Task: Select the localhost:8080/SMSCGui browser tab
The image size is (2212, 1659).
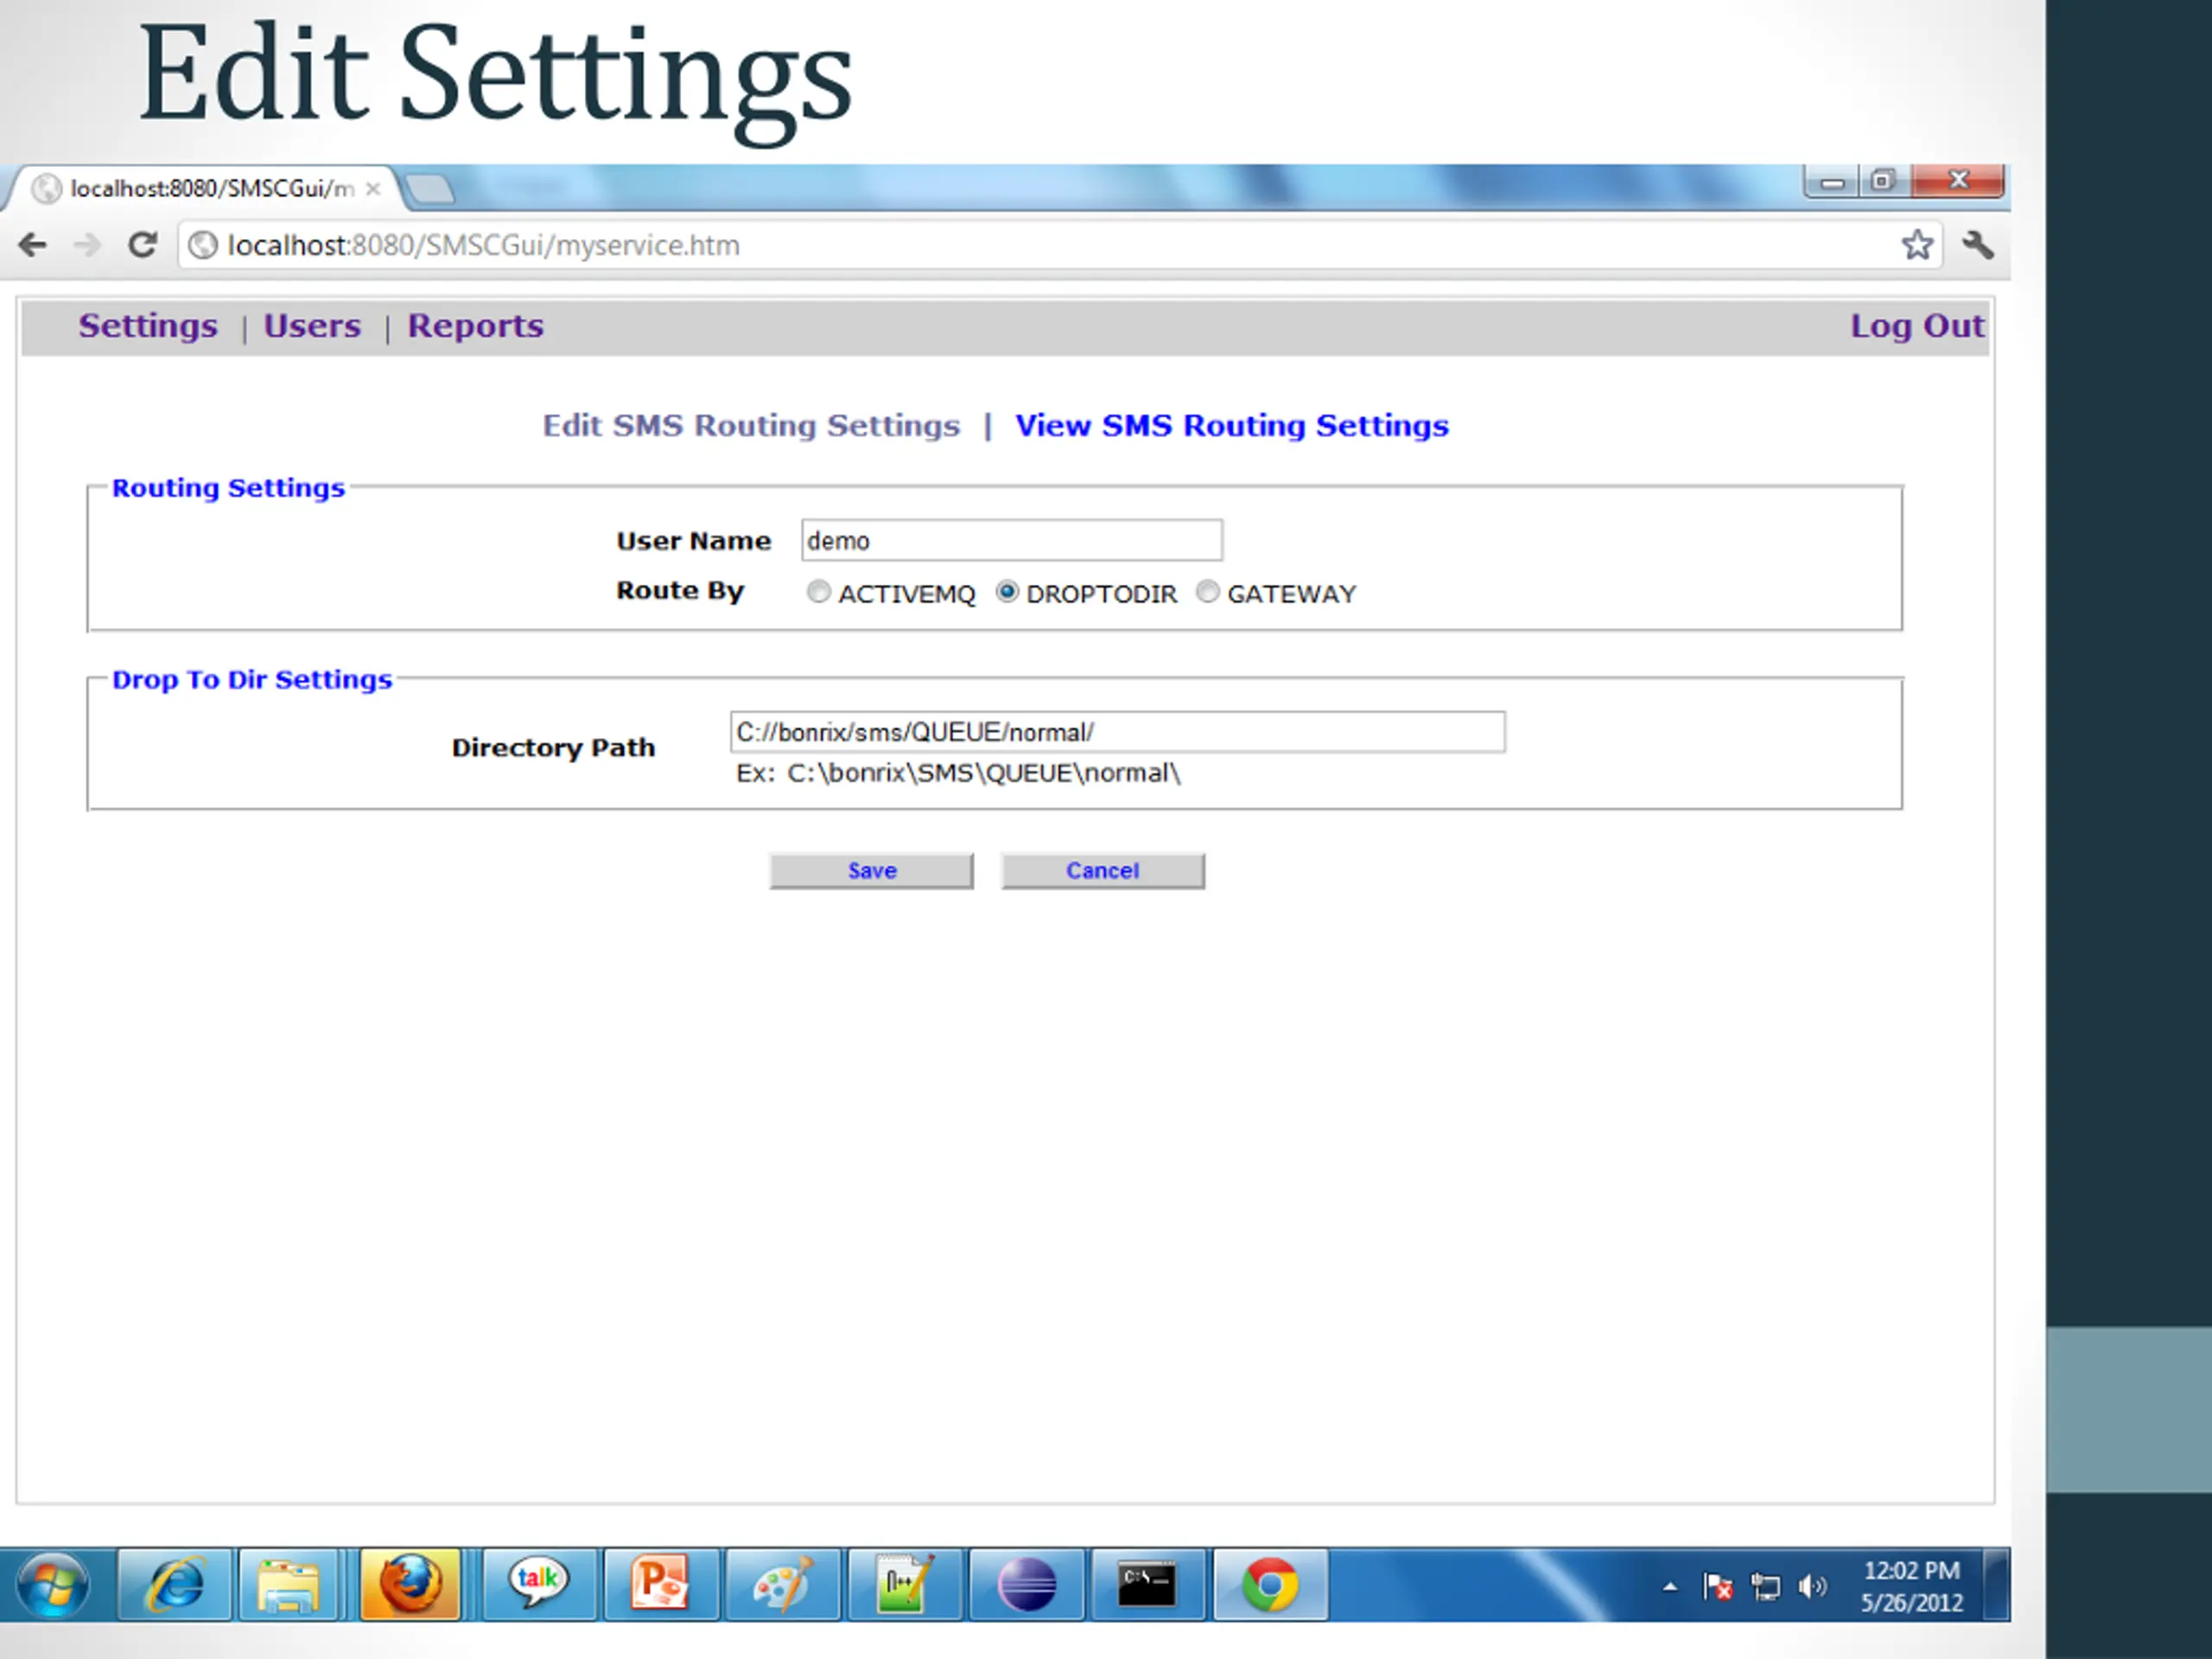Action: tap(205, 189)
